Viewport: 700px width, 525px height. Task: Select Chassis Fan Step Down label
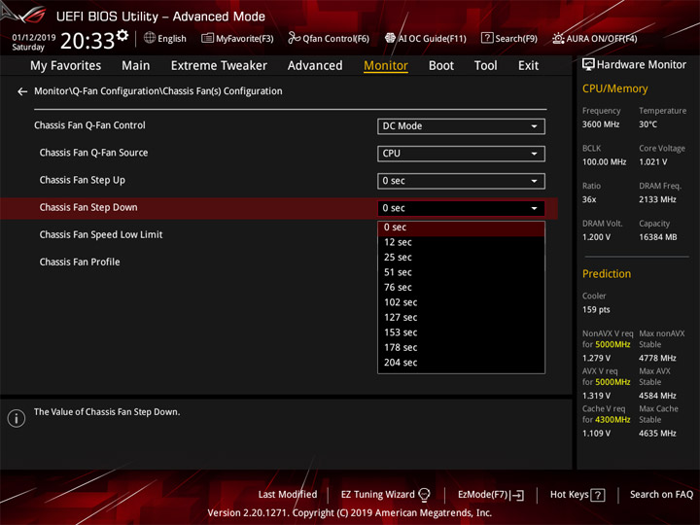pos(88,208)
